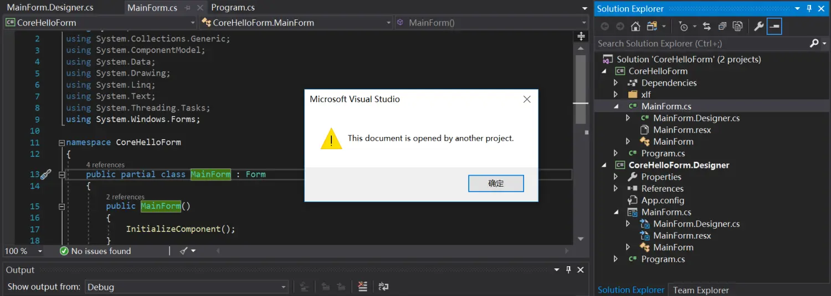This screenshot has height=296, width=831.
Task: Open the Output panel window position dropdown
Action: (x=557, y=269)
